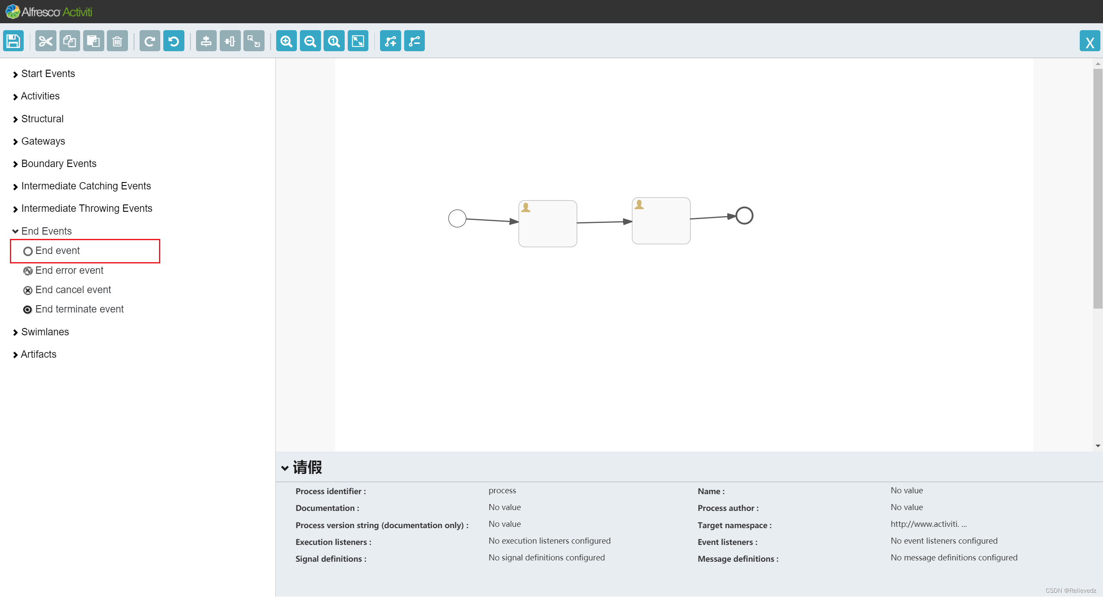The height and width of the screenshot is (597, 1103).
Task: Click the zoom in magnifier
Action: [286, 41]
